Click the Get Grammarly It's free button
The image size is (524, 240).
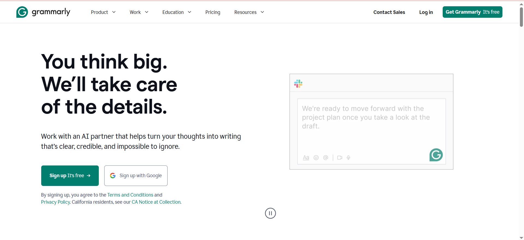(x=472, y=12)
